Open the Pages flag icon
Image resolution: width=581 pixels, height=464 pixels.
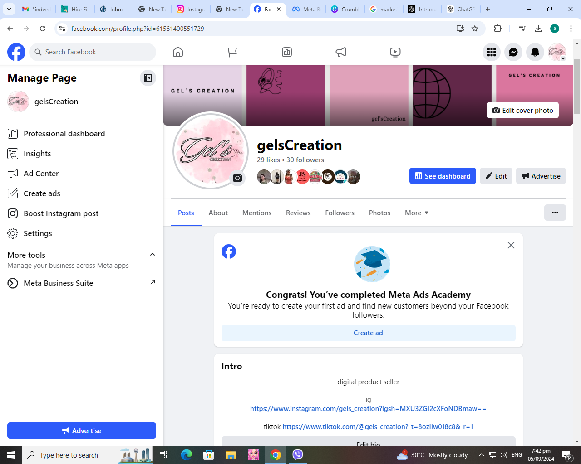[x=232, y=52]
